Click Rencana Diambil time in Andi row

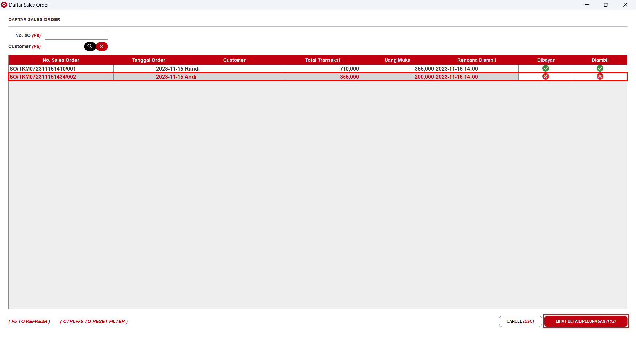476,77
